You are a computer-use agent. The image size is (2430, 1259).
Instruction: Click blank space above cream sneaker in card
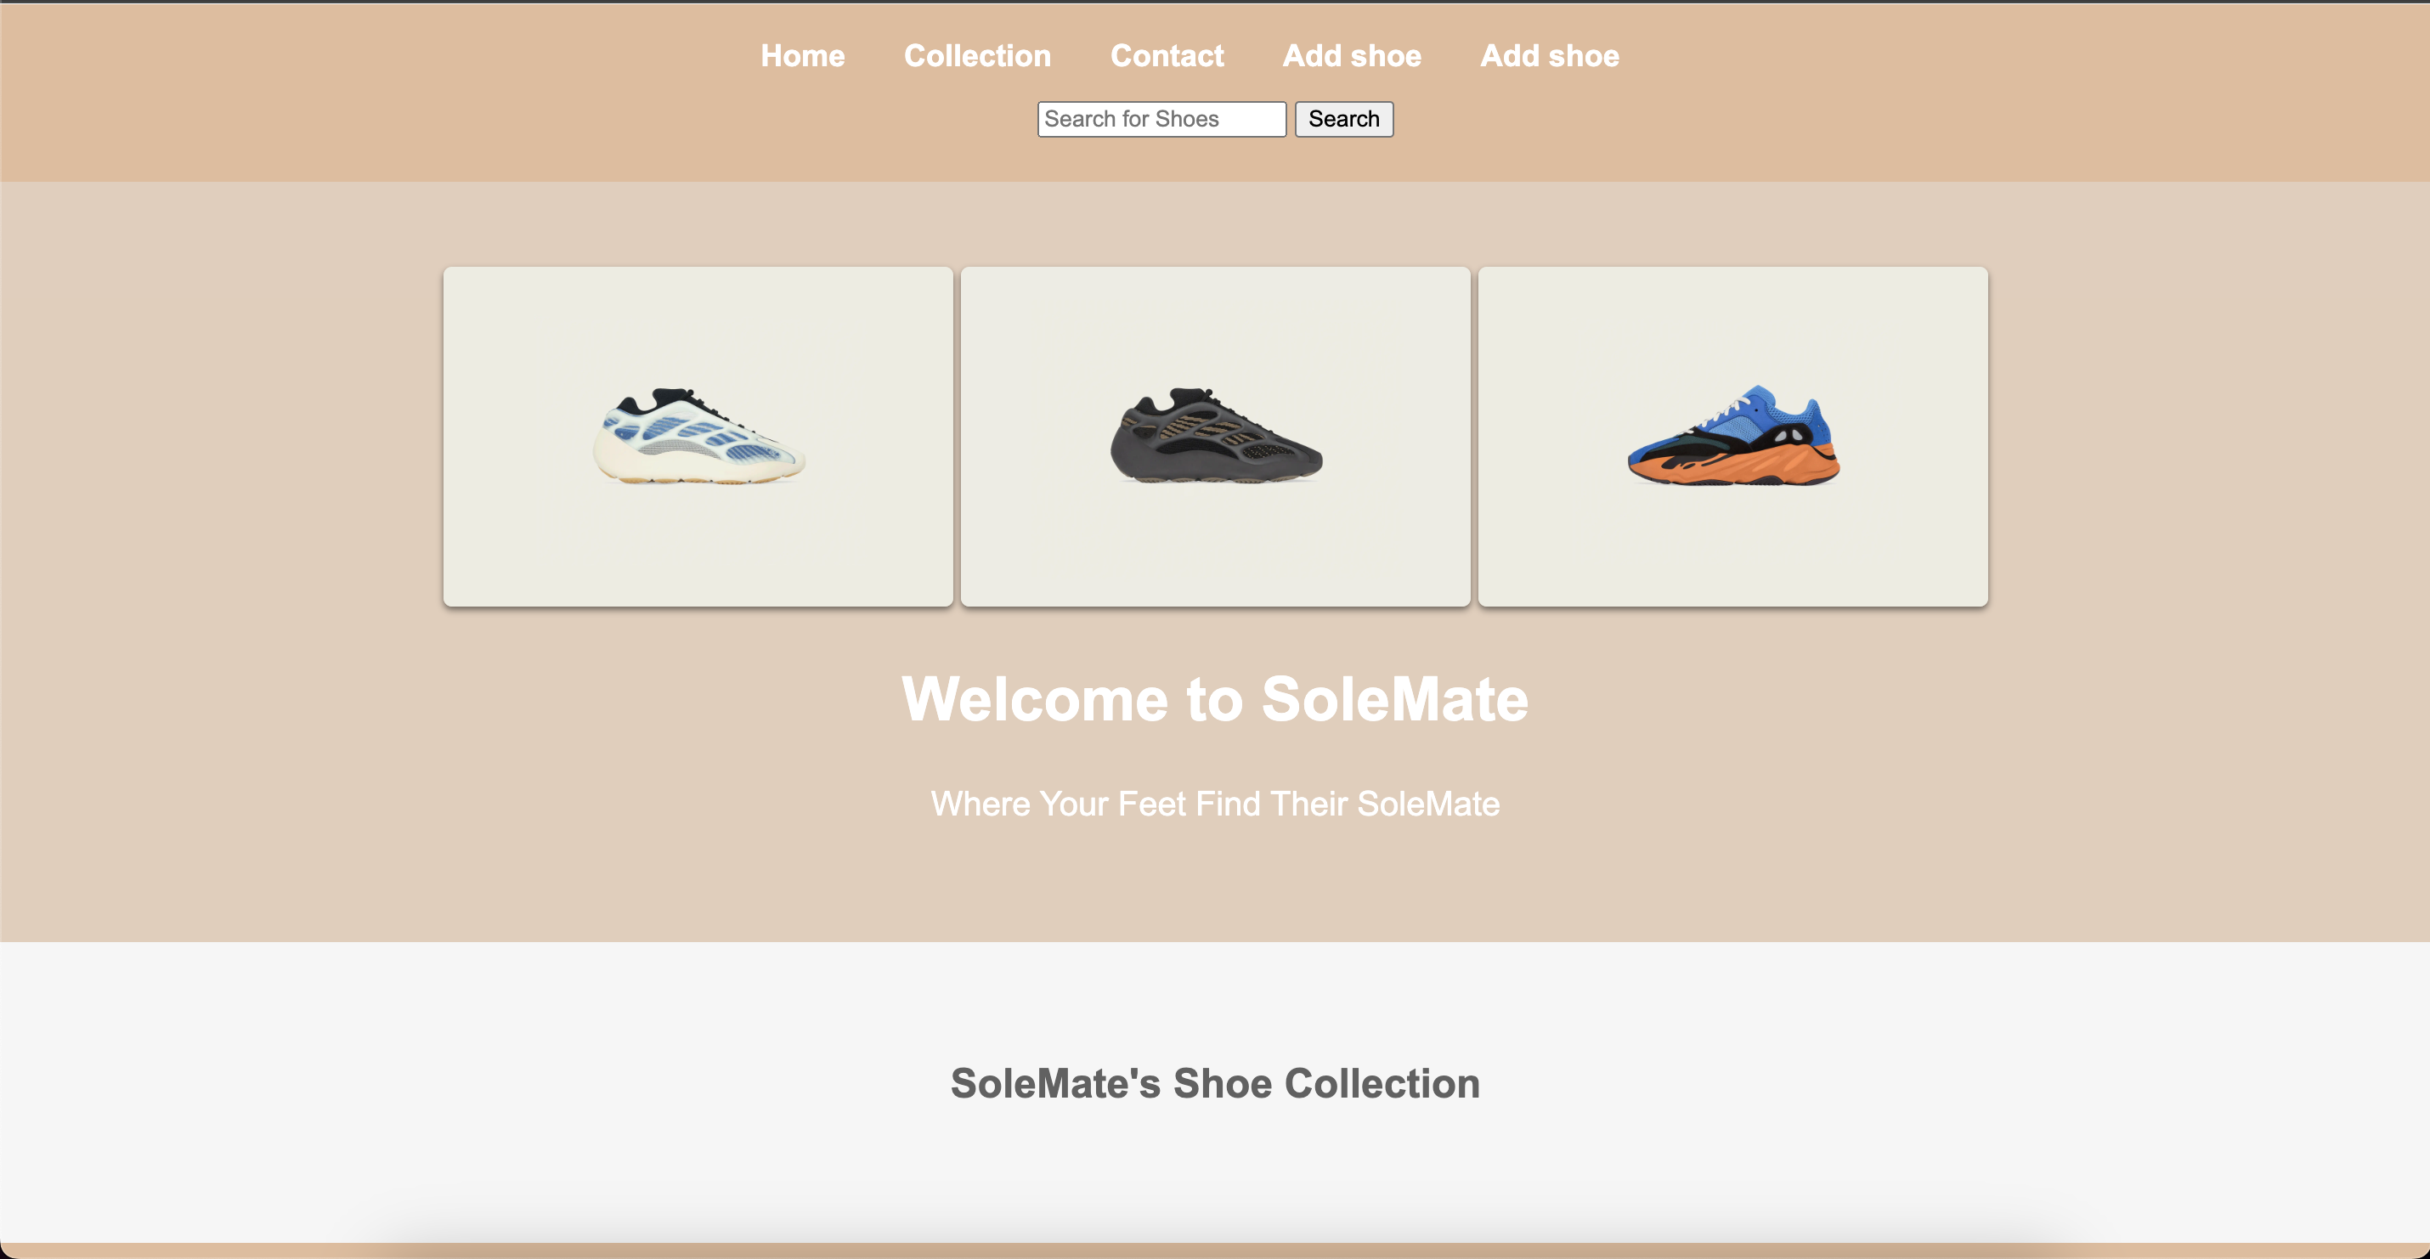coord(698,320)
